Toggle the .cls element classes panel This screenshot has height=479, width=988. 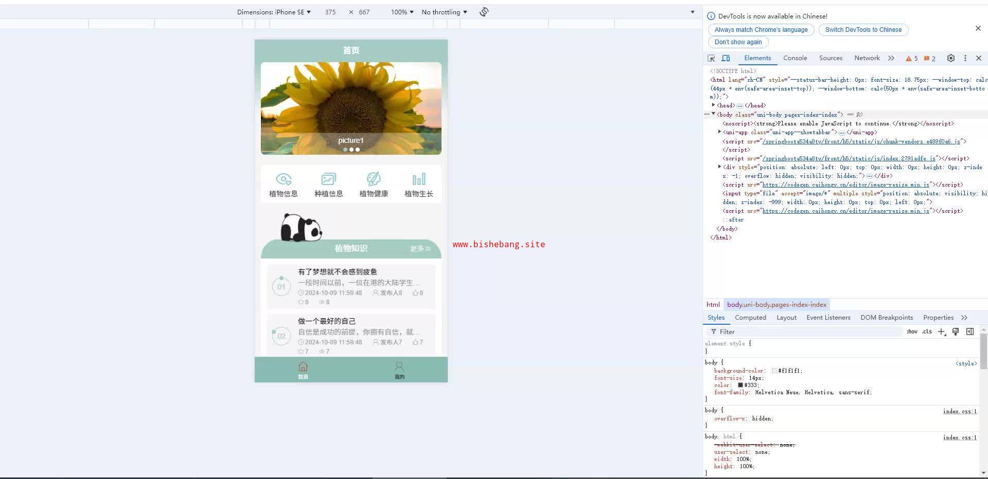(x=927, y=331)
